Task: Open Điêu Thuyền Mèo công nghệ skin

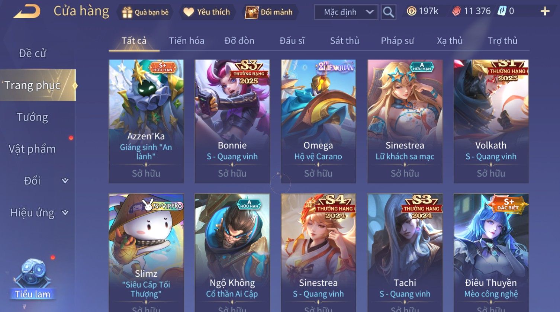Action: tap(491, 253)
